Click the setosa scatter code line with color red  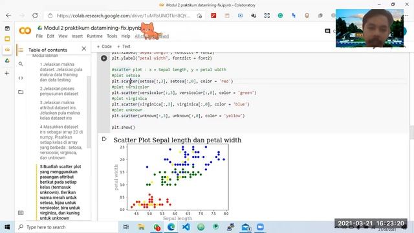[x=173, y=82]
